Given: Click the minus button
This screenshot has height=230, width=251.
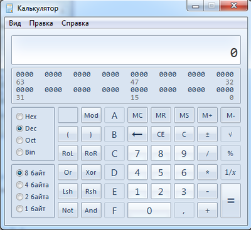Looking at the screenshot, I should click(207, 191).
